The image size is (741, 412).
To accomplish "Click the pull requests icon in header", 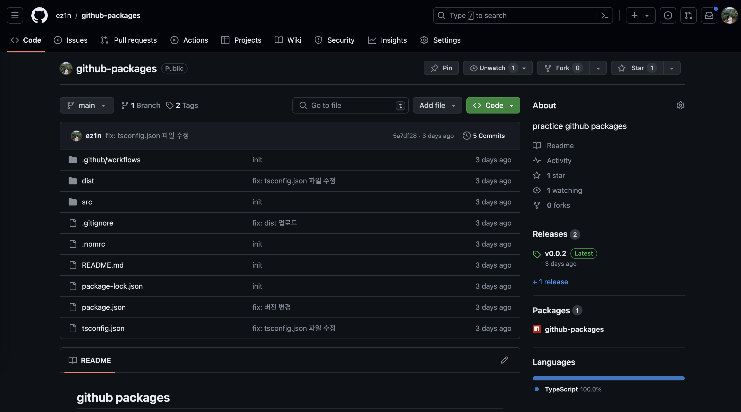I will tap(688, 15).
